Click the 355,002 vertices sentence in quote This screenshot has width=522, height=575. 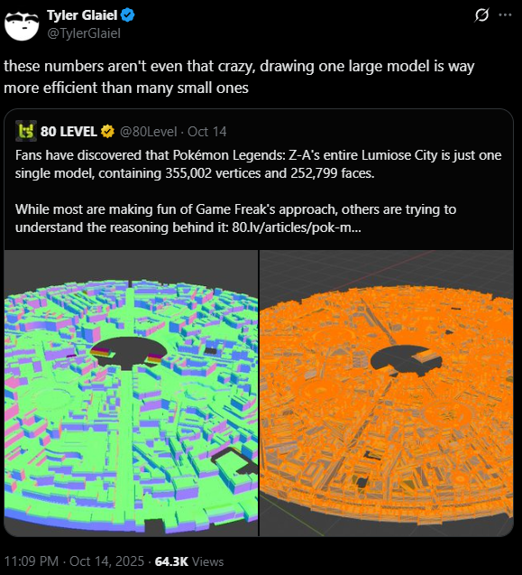[x=258, y=164]
